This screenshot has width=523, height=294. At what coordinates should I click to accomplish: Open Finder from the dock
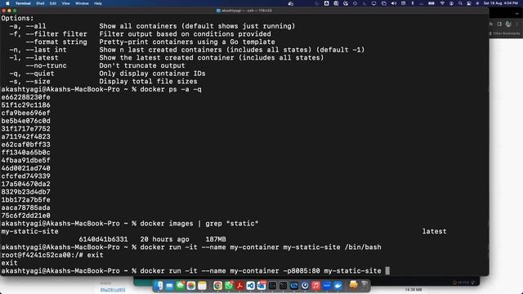[159, 286]
